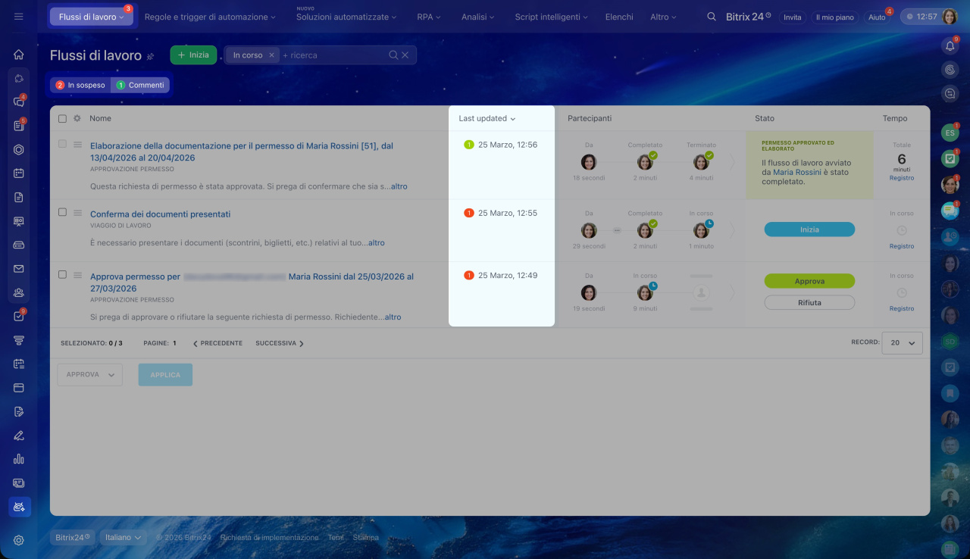
Task: Click the search magnifier icon in top bar
Action: pos(711,17)
